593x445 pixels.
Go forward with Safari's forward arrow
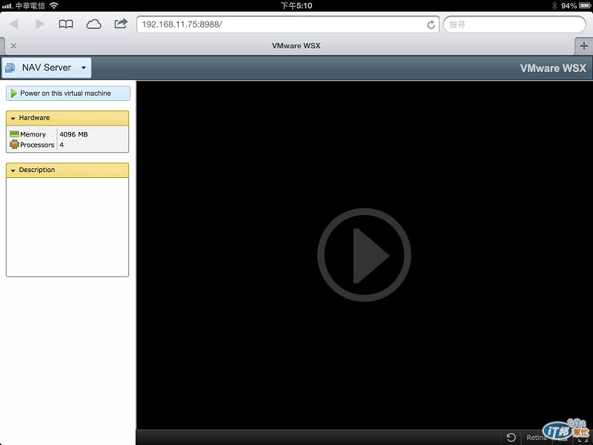click(40, 24)
